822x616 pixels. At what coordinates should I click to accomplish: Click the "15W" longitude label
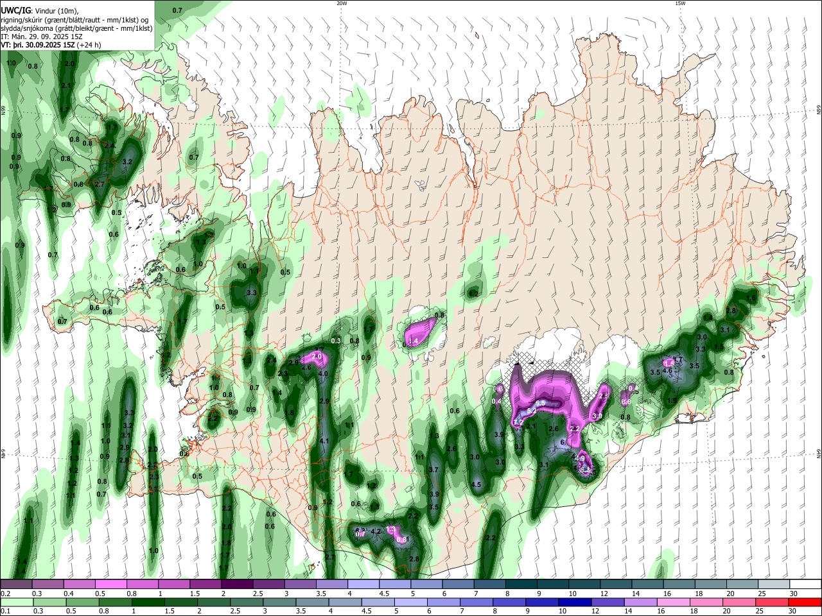680,3
